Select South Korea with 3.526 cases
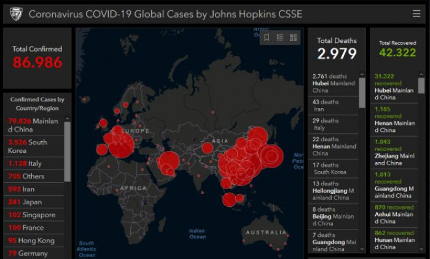 point(34,146)
